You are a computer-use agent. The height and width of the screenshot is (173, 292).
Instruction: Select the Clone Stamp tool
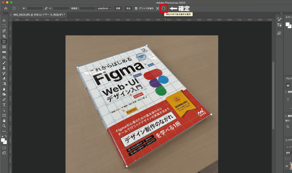[4, 68]
